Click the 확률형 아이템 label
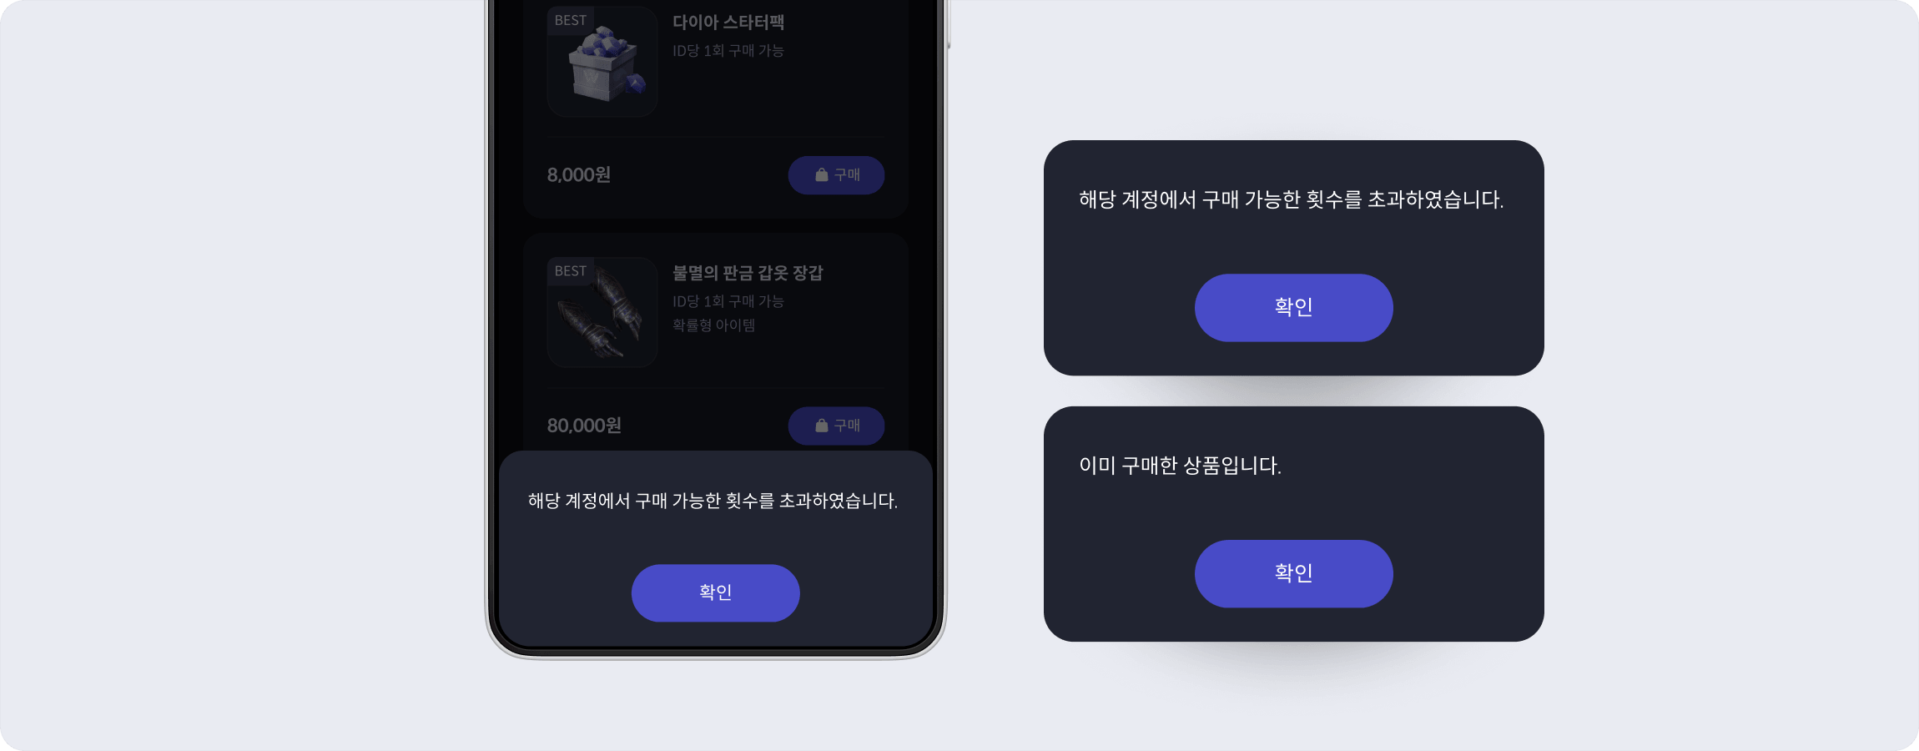The height and width of the screenshot is (751, 1919). (714, 325)
